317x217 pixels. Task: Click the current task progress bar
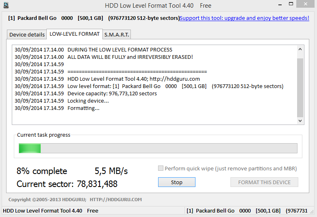click(x=158, y=148)
